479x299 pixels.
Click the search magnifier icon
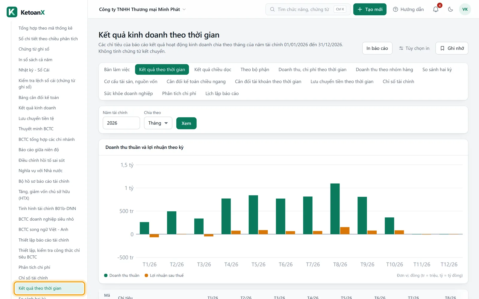click(272, 9)
